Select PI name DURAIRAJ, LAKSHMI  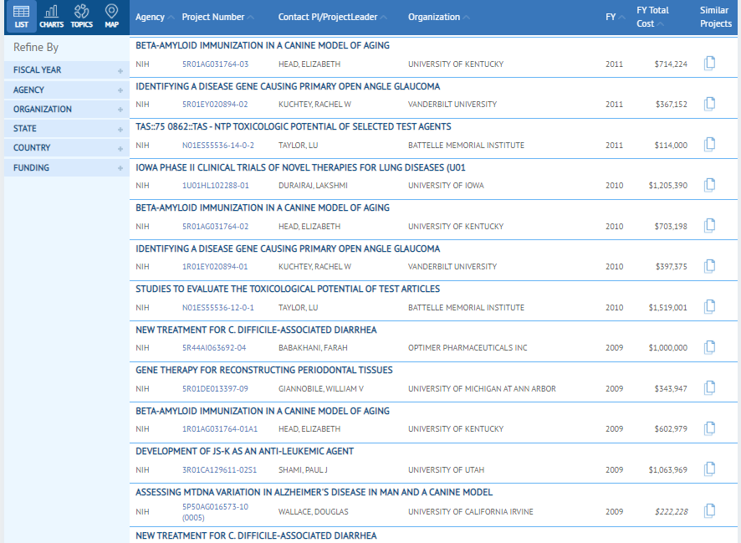tap(313, 186)
